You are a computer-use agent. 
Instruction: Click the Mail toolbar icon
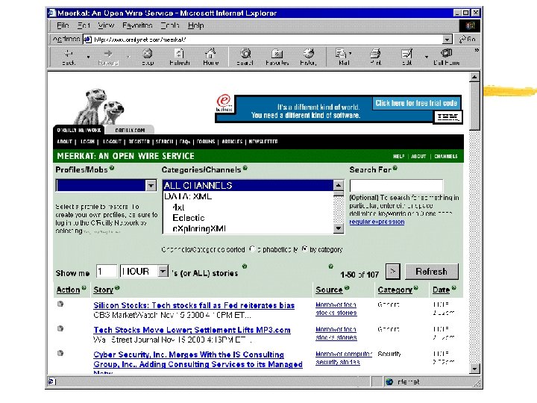tap(341, 54)
